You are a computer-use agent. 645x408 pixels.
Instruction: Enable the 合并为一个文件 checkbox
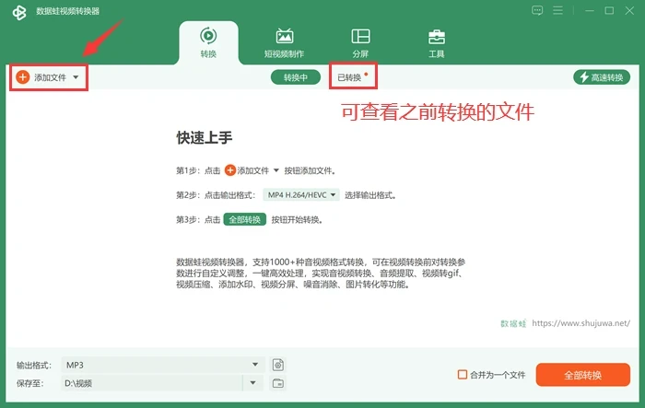463,374
